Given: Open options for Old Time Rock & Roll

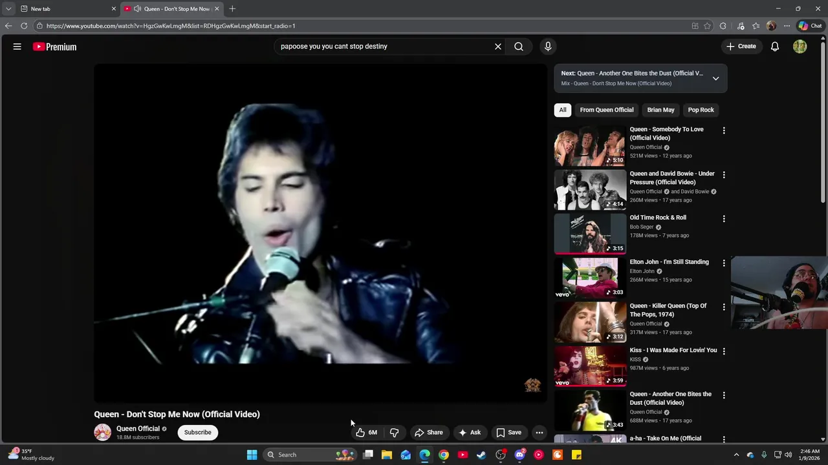Looking at the screenshot, I should click(x=724, y=219).
